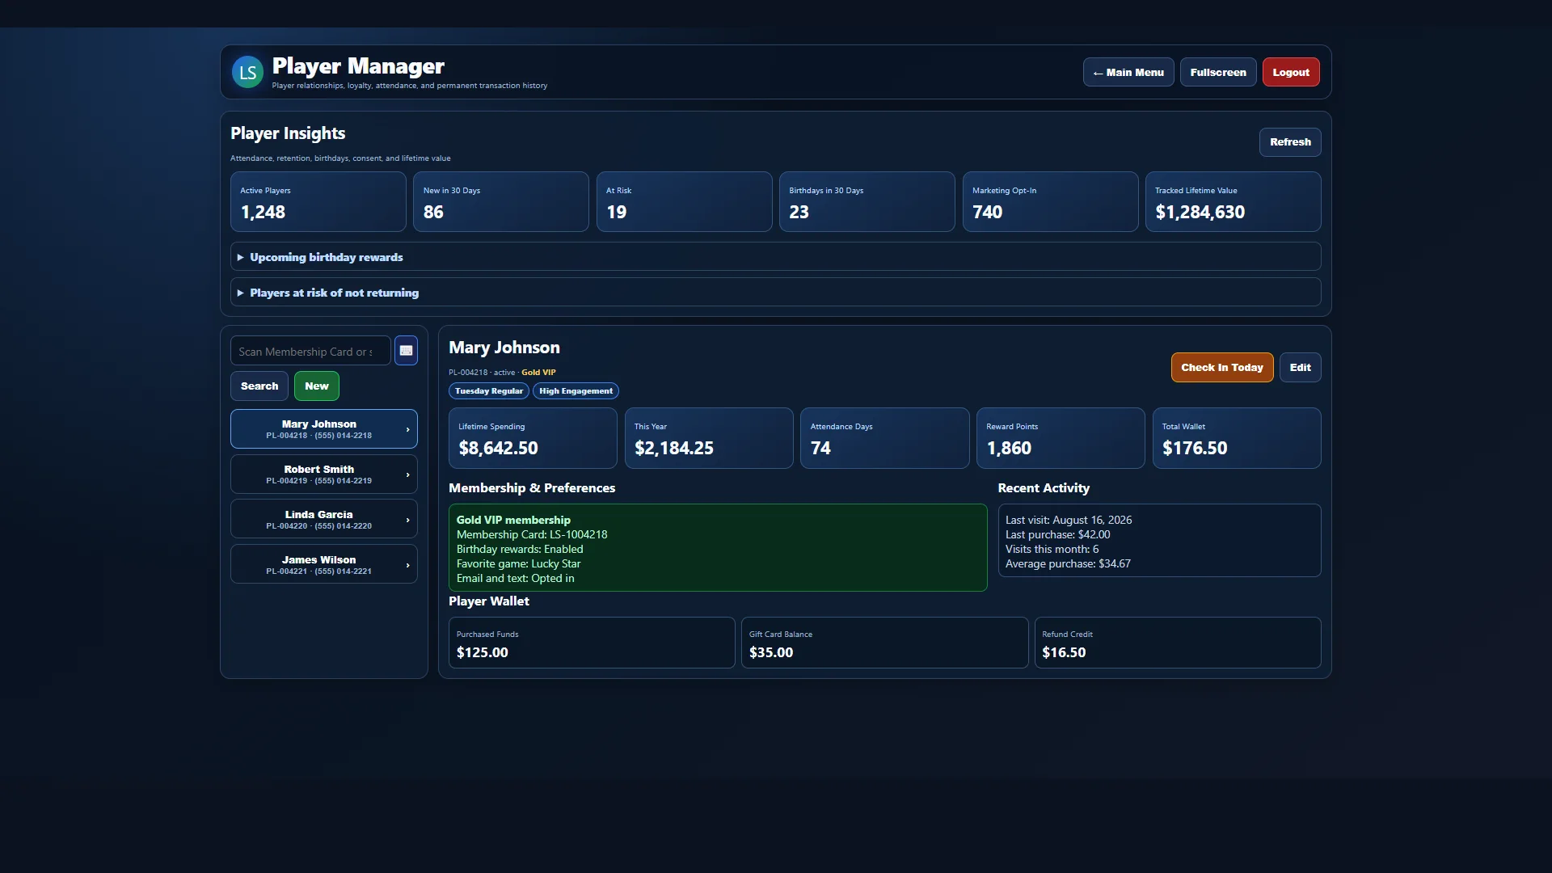Open the At Risk insight card
Image resolution: width=1552 pixels, height=873 pixels.
[x=685, y=202]
